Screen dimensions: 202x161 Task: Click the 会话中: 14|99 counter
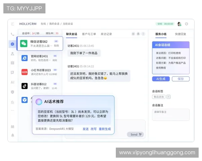(31, 34)
